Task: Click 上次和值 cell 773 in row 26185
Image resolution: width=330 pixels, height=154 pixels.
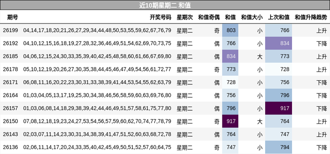Action: 279,56
